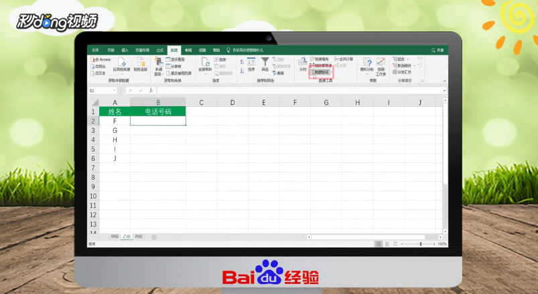Click the 最近使用的源 item

click(x=179, y=73)
